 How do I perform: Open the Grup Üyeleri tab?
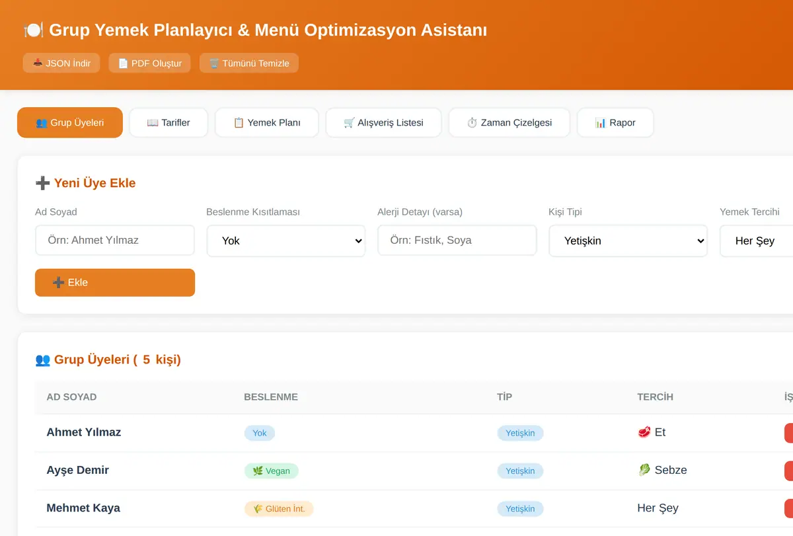(x=70, y=122)
